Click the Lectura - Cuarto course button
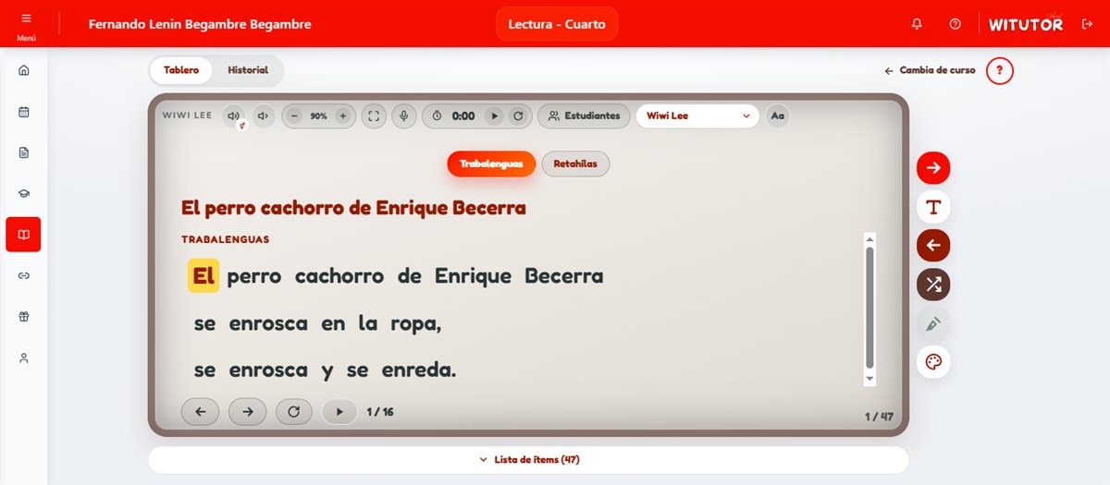Viewport: 1110px width, 485px height. [x=557, y=24]
